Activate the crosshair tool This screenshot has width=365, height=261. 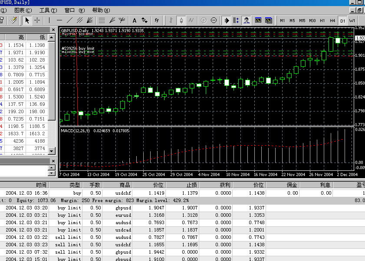click(x=37, y=20)
